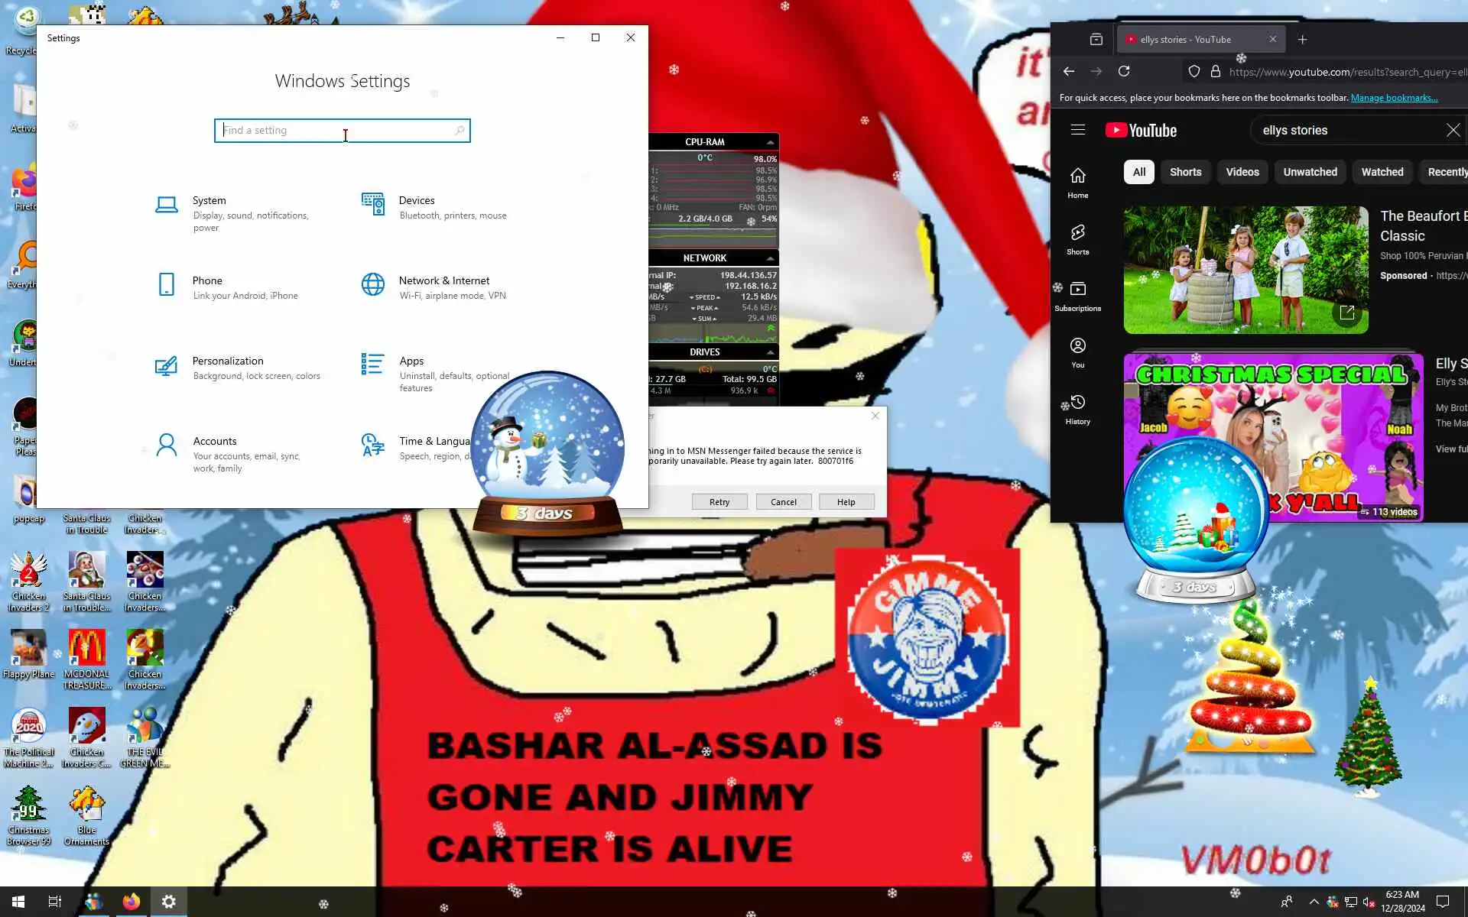The image size is (1468, 917).
Task: Open Devices settings category
Action: tap(416, 201)
